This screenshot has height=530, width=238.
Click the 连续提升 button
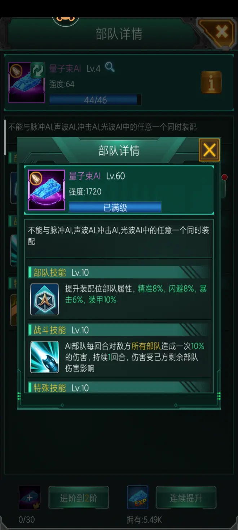click(x=186, y=498)
